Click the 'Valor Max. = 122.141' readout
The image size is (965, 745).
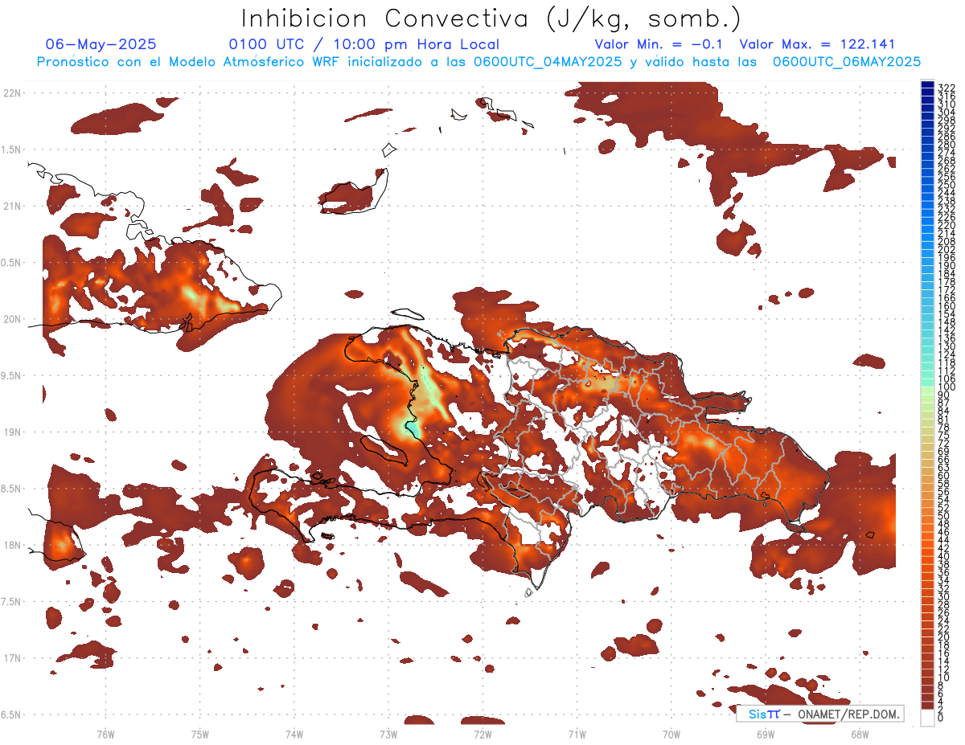coord(817,45)
